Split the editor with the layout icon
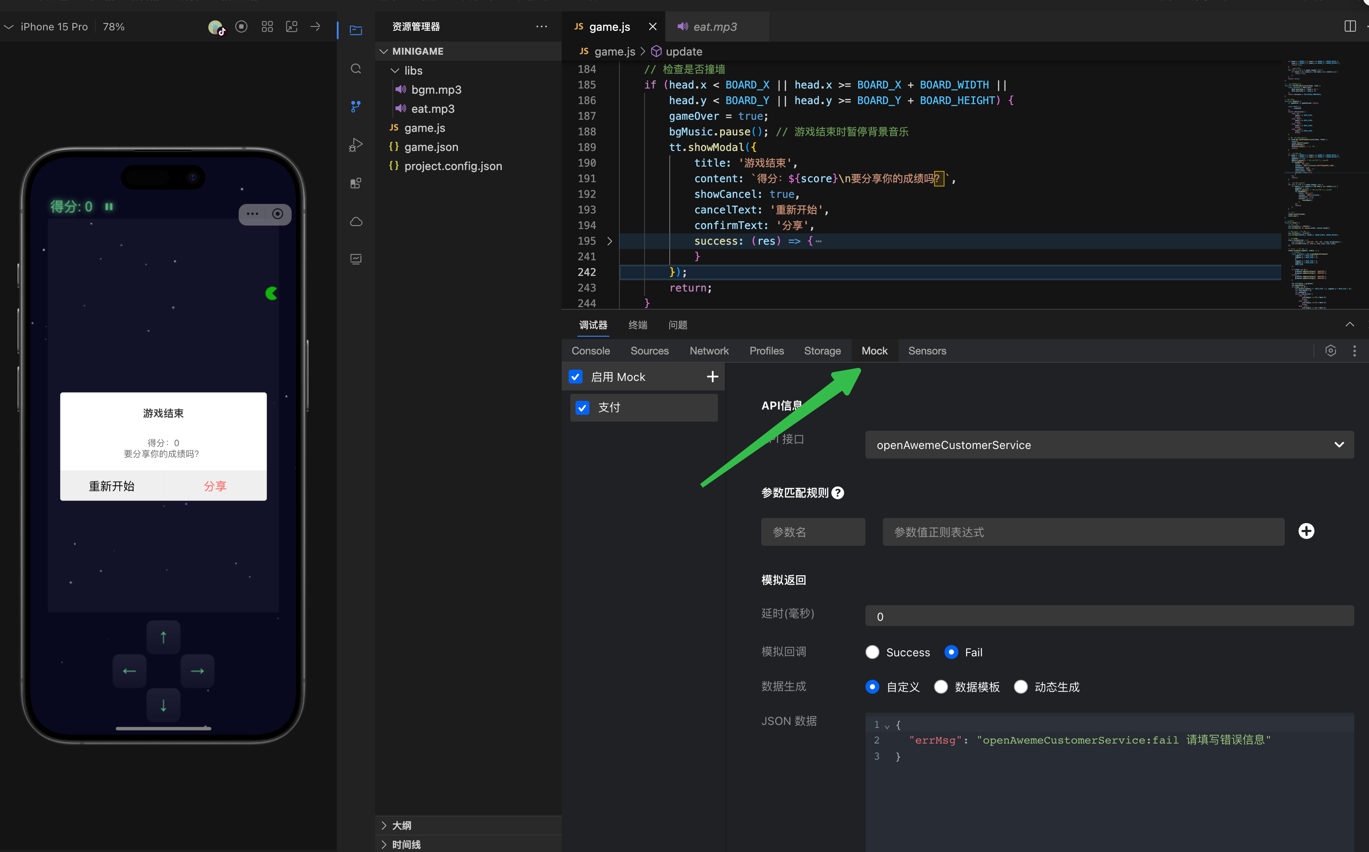 (1350, 26)
